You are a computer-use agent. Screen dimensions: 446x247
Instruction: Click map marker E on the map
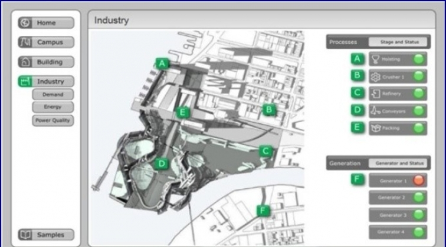pos(183,112)
